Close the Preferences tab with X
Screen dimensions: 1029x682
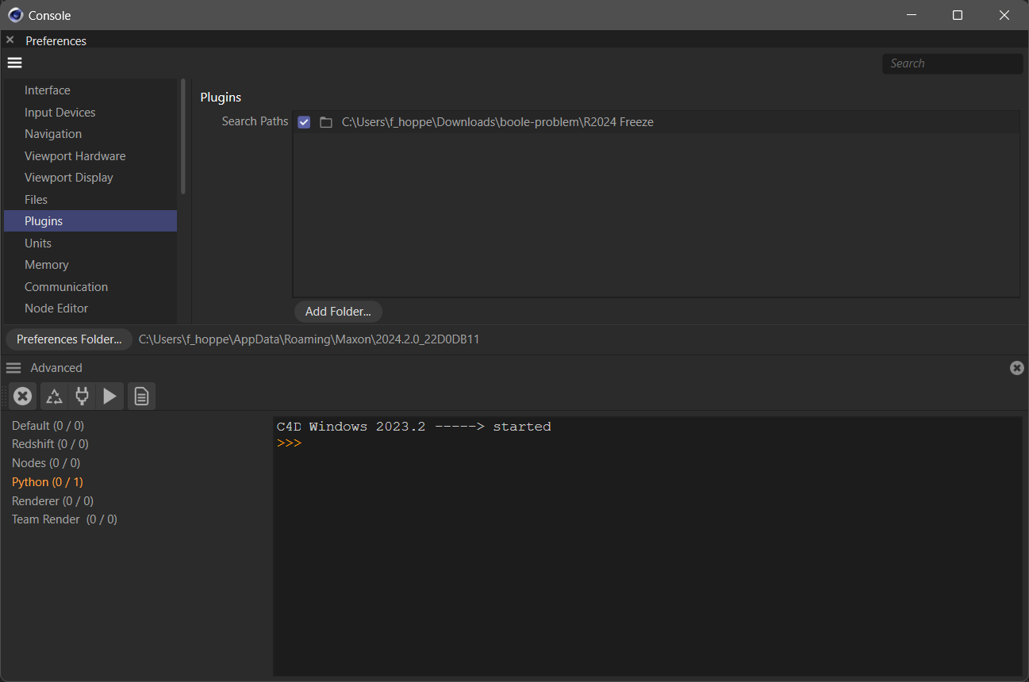pos(10,40)
